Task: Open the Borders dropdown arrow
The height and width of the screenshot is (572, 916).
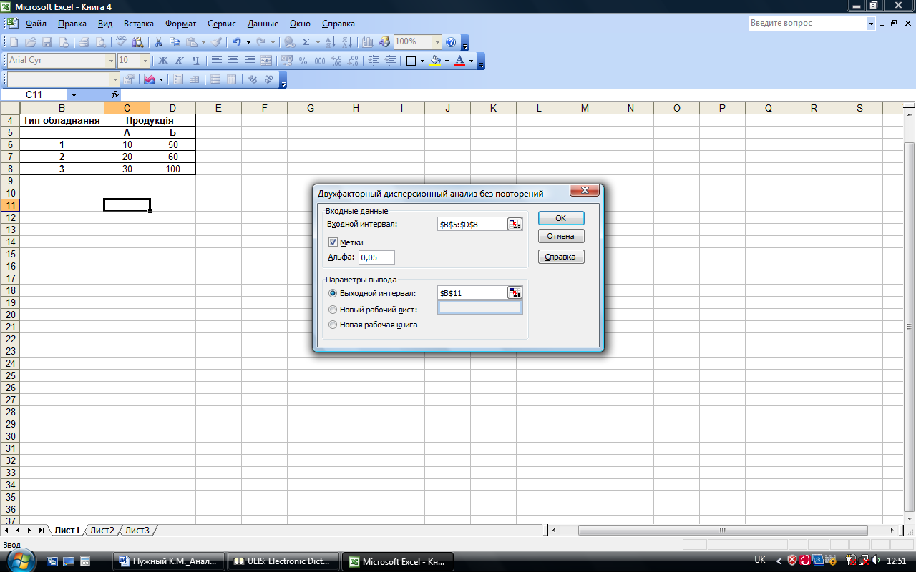Action: coord(422,61)
